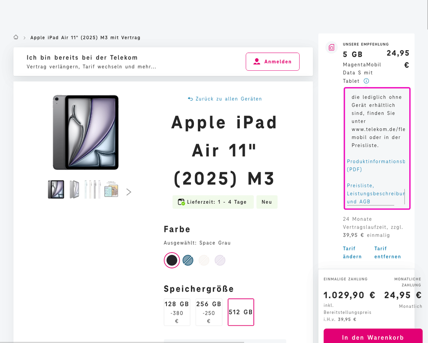
Task: Click the arrow to show more gallery thumbnails
Action: 128,192
